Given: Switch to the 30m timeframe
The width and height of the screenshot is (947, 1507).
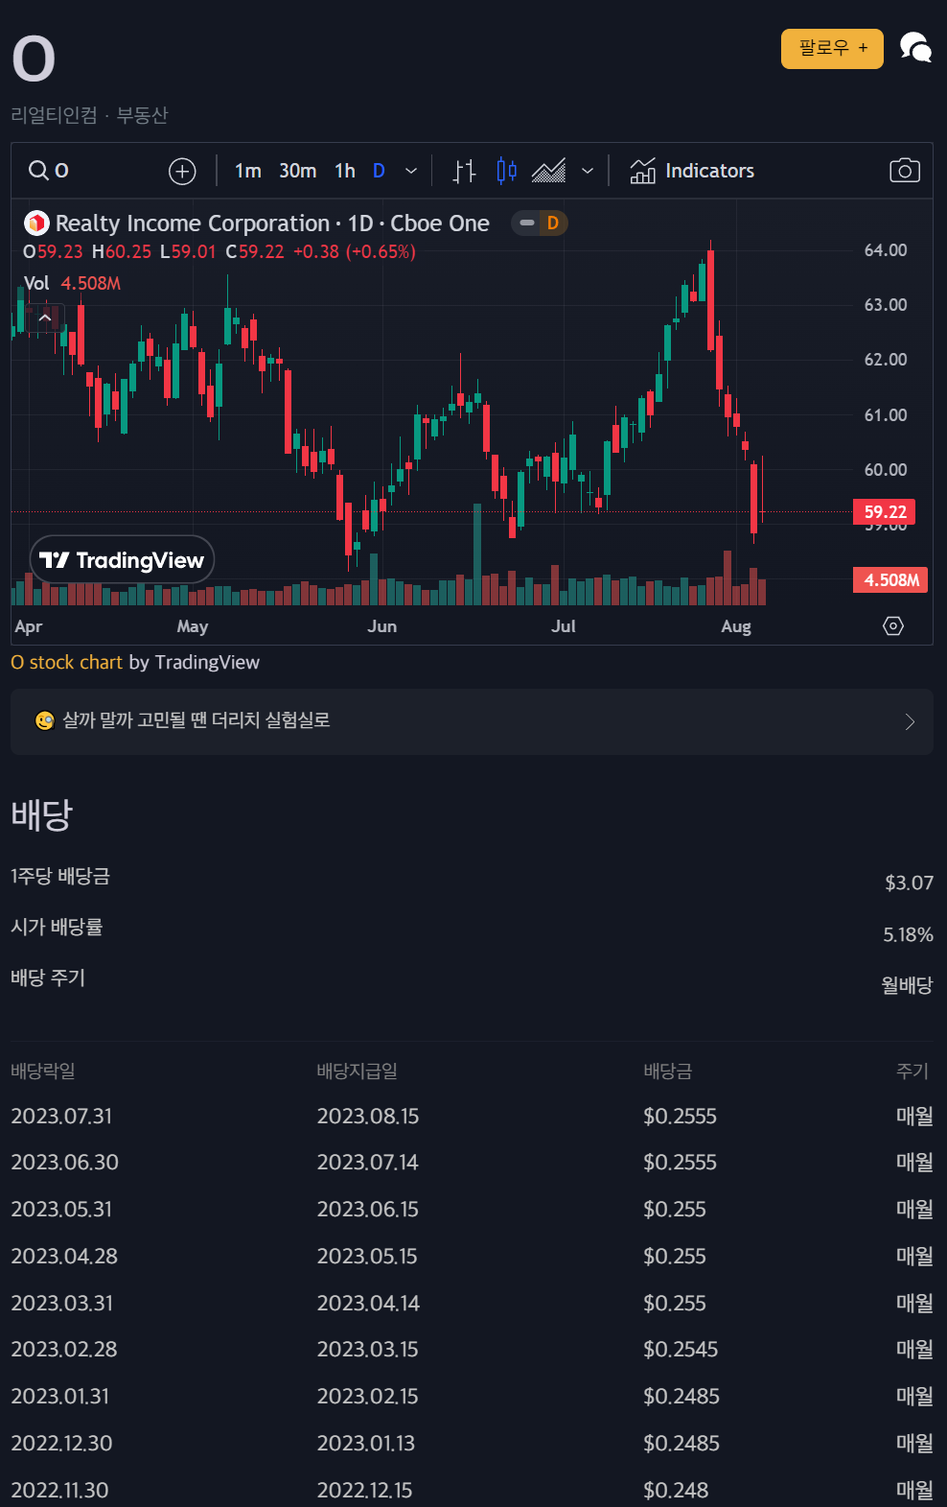Looking at the screenshot, I should click(x=297, y=170).
